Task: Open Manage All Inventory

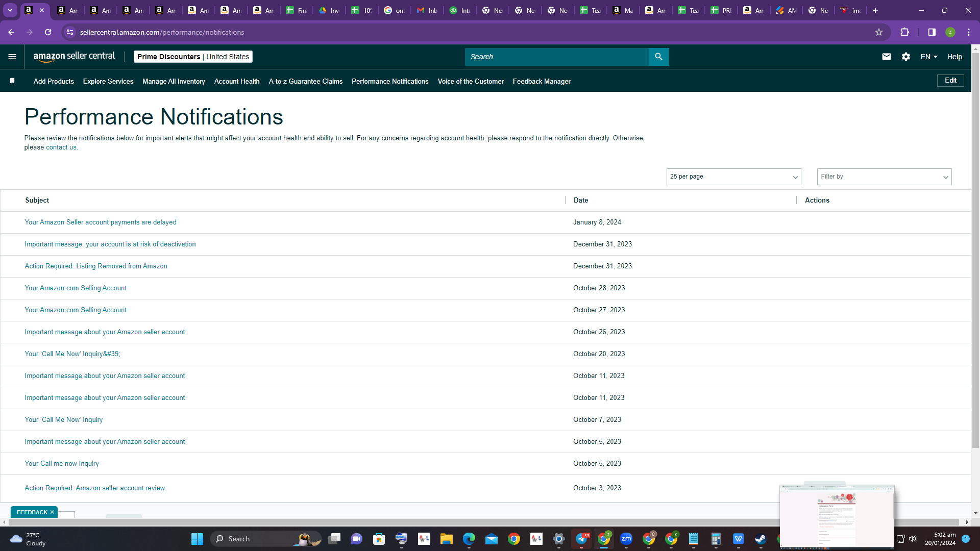Action: [x=174, y=81]
